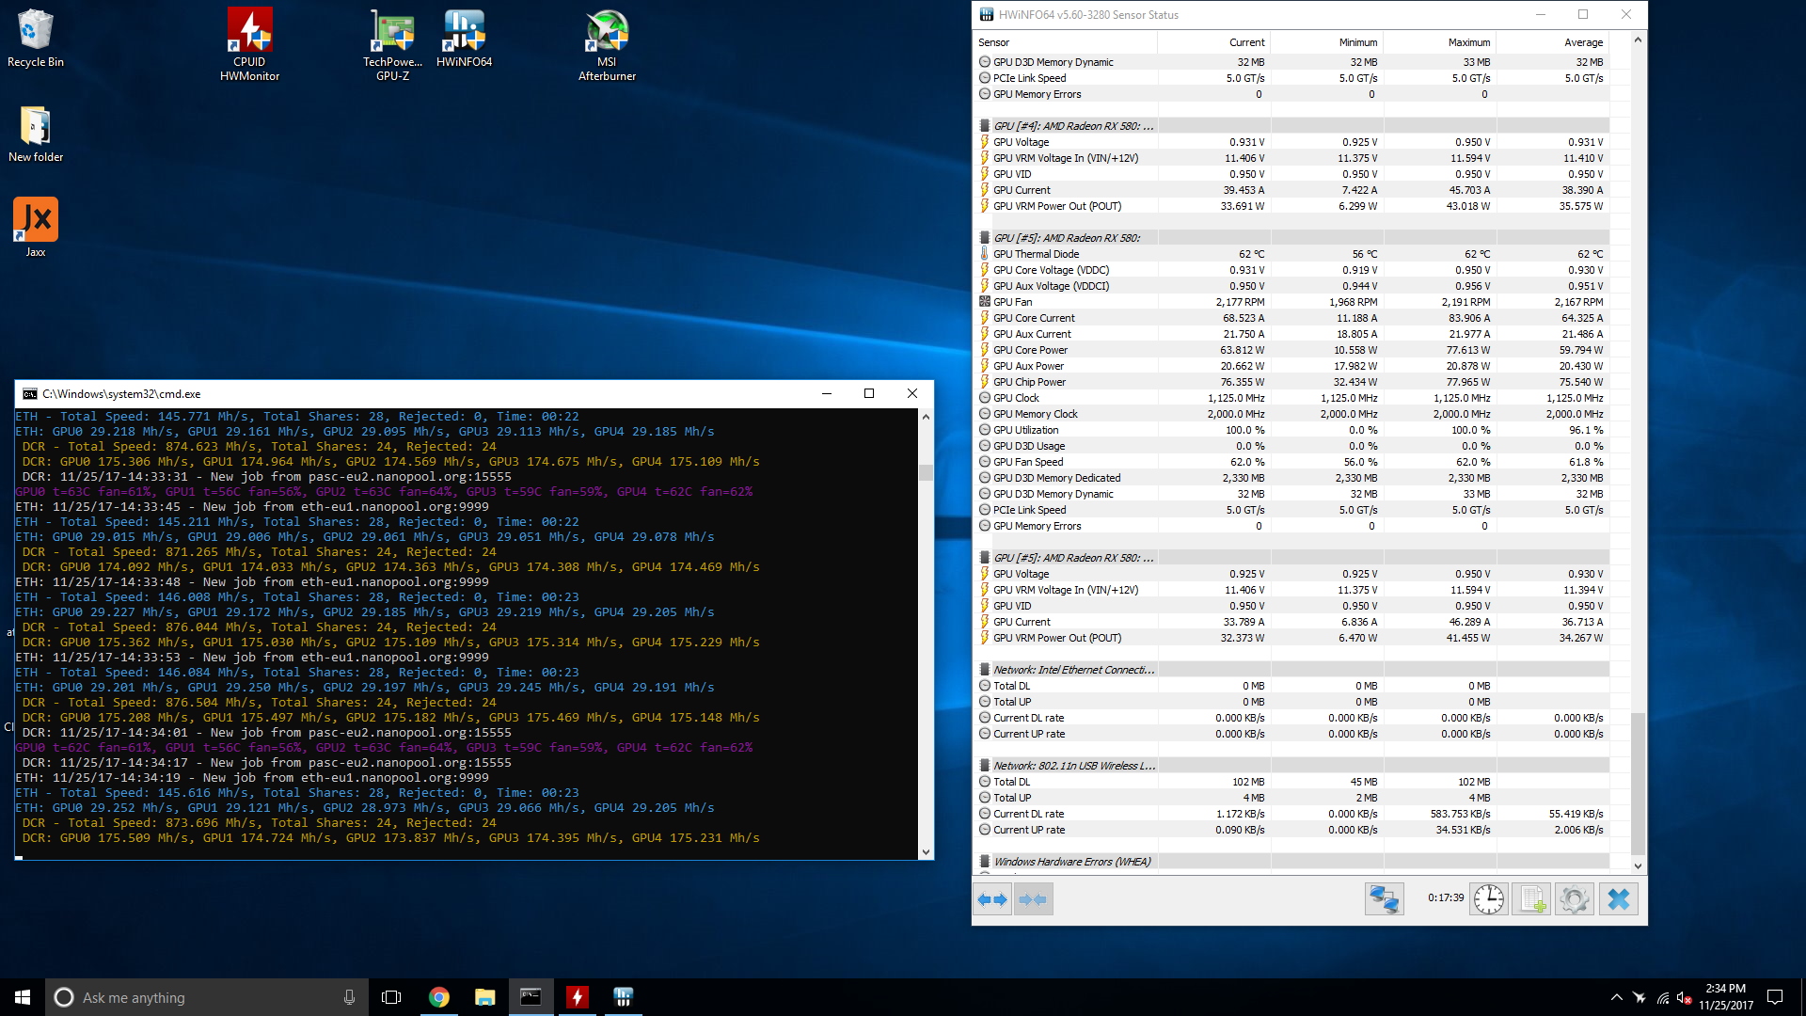Open the Jaxx wallet desktop shortcut
The height and width of the screenshot is (1016, 1806).
coord(36,227)
